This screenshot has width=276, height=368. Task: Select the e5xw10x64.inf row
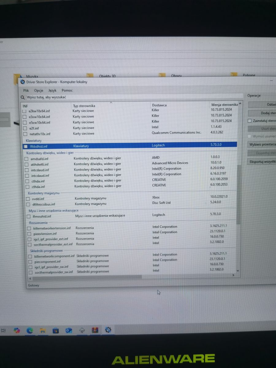[130, 122]
